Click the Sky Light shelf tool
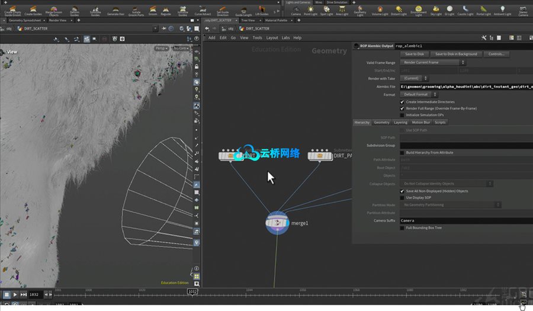This screenshot has height=311, width=533. point(436,10)
